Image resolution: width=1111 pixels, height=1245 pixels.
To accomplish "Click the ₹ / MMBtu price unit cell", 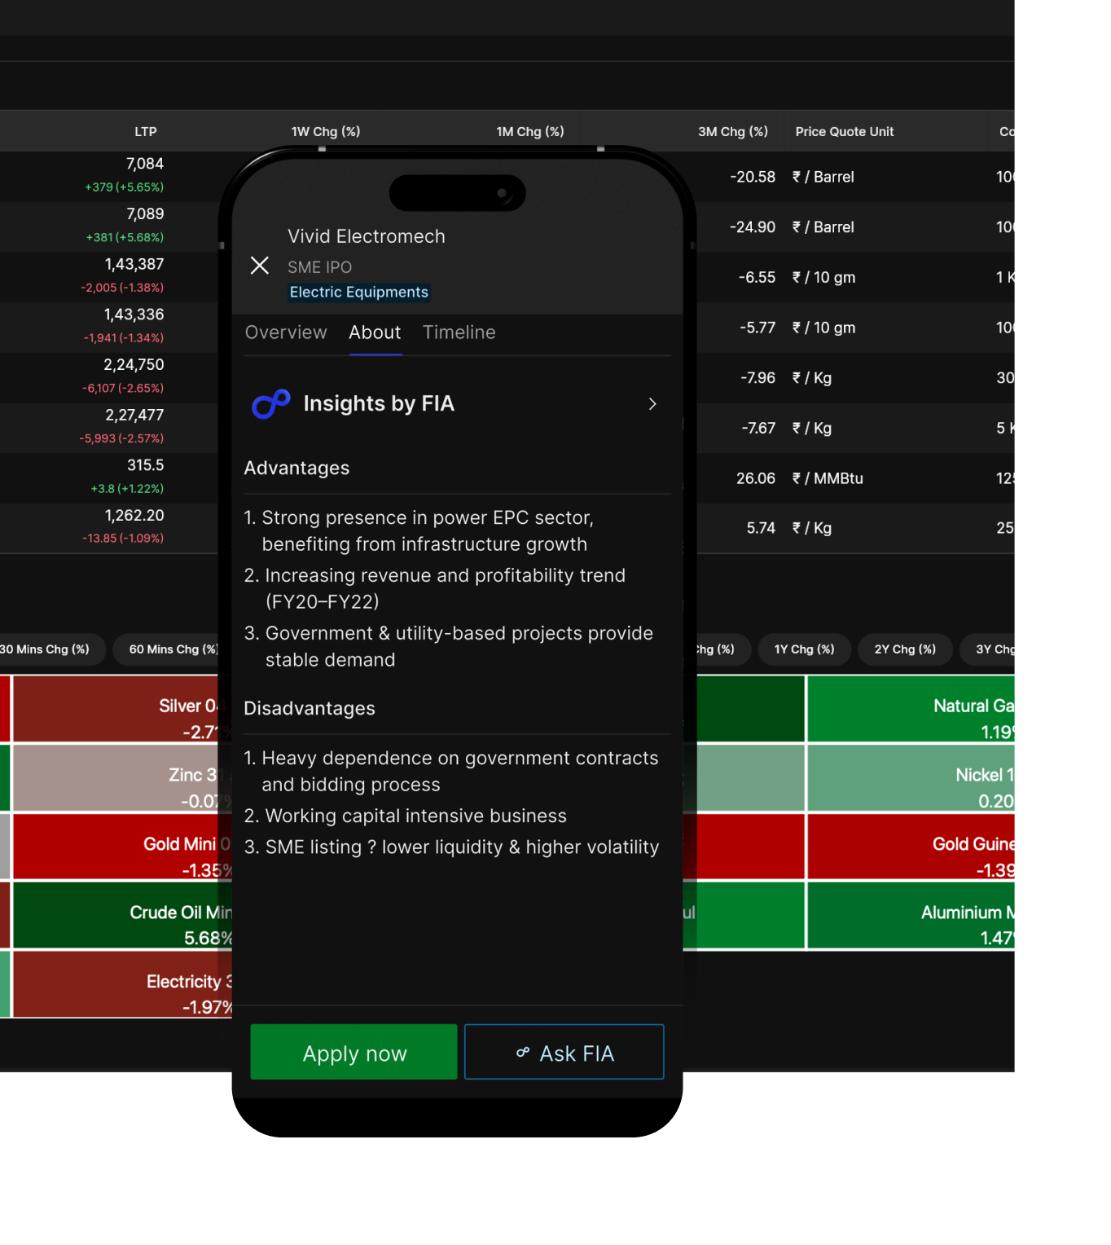I will pos(828,478).
